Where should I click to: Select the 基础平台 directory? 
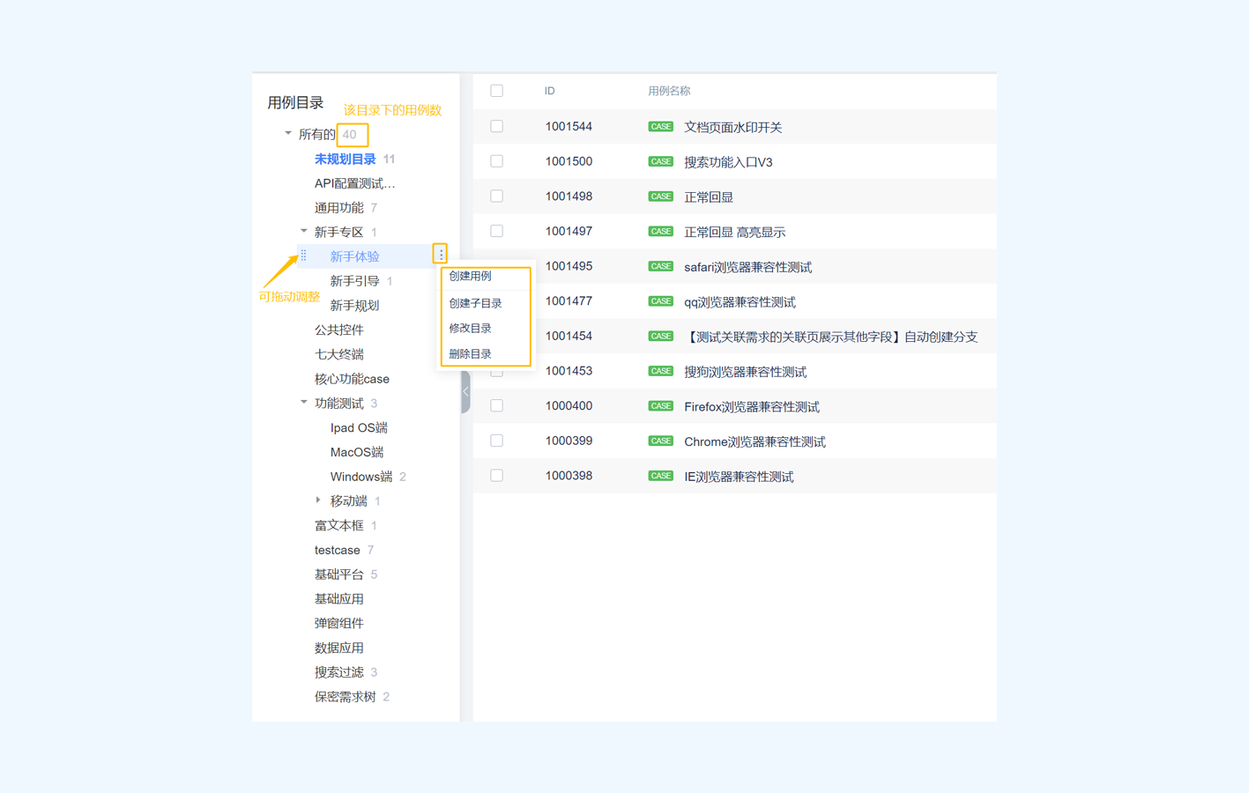[x=338, y=574]
